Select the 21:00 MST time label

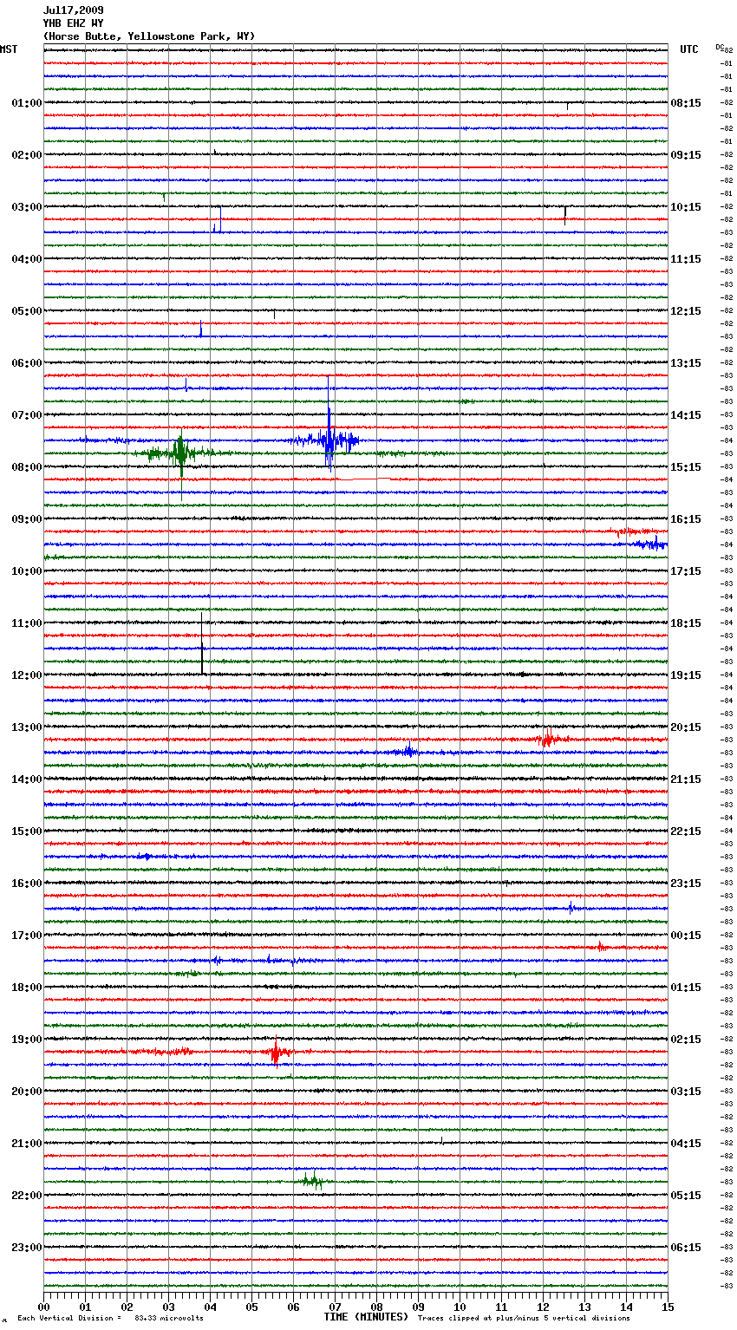[x=27, y=1144]
